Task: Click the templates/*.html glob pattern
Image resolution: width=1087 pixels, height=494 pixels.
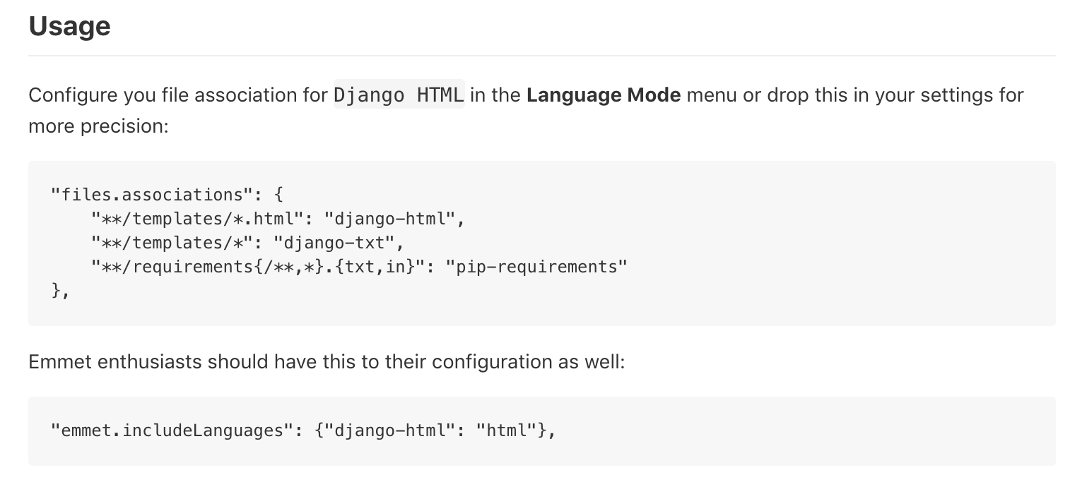Action: 194,219
